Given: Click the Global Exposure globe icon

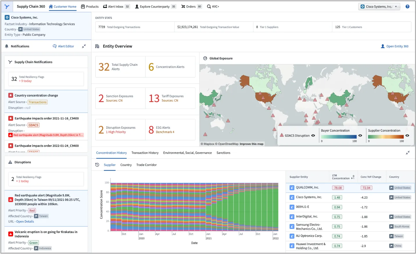Looking at the screenshot, I should pyautogui.click(x=205, y=58).
